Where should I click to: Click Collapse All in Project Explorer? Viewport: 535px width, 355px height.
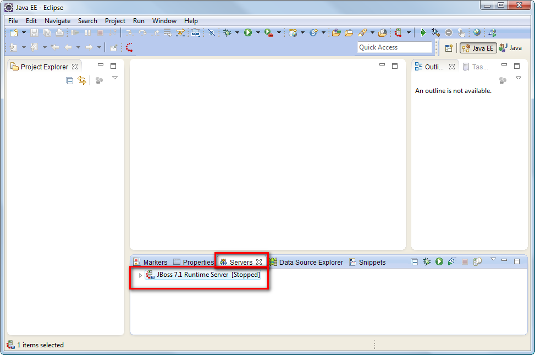tap(70, 81)
